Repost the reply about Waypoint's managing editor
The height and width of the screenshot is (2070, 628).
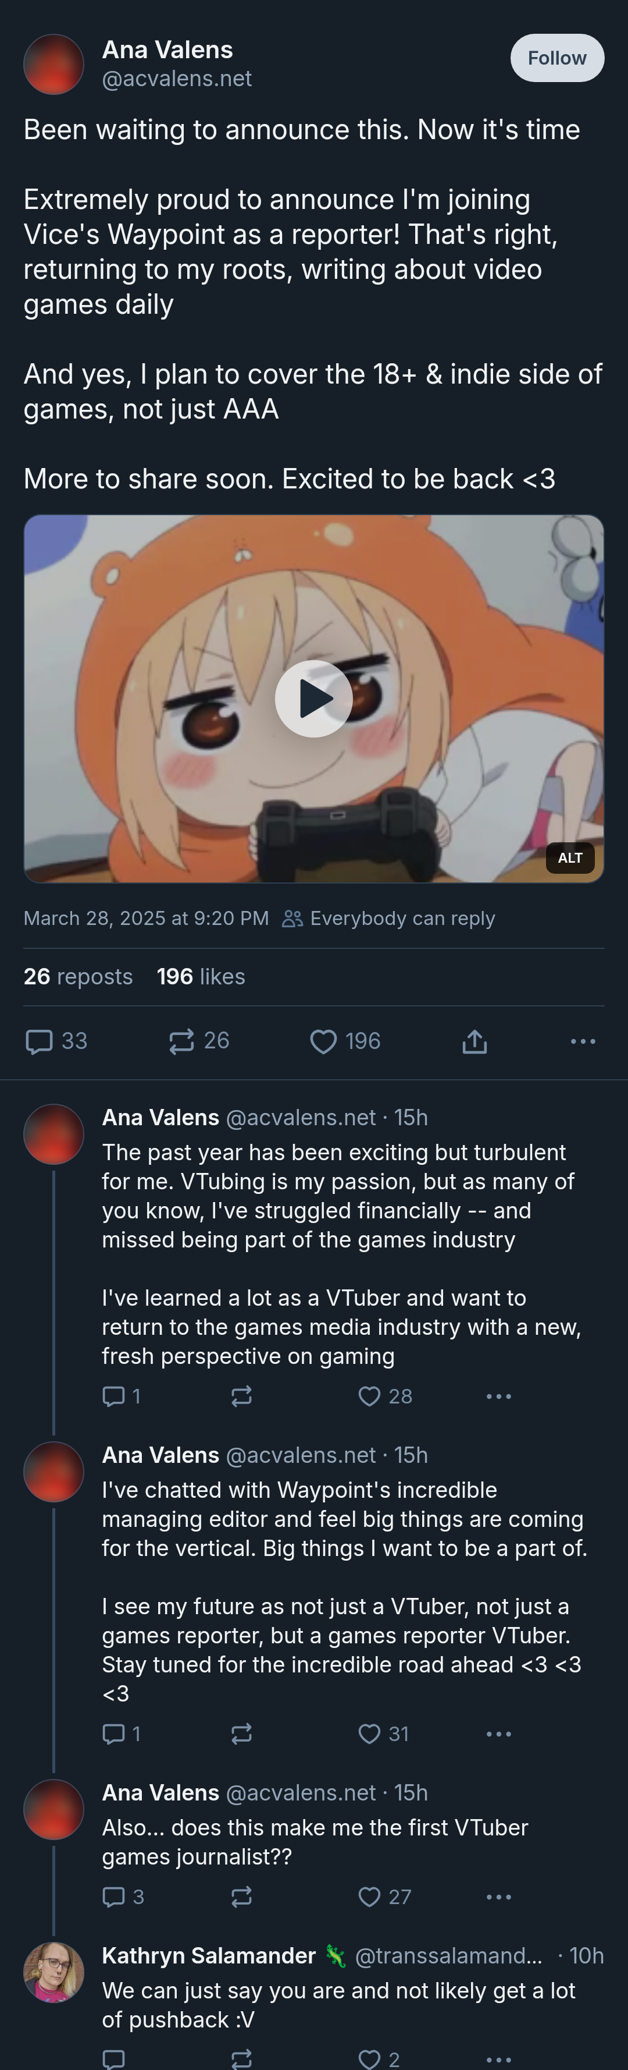tap(242, 1734)
